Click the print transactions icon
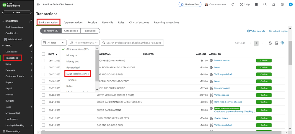Screen dimensions: 295x134 (270, 43)
